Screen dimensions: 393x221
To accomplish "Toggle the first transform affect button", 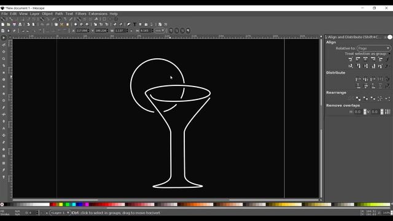I will coord(171,31).
